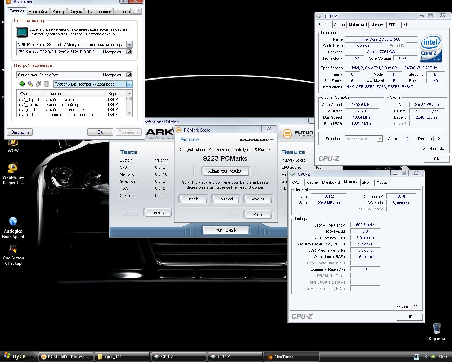Click the Файл column header in the driver list

click(x=30, y=94)
